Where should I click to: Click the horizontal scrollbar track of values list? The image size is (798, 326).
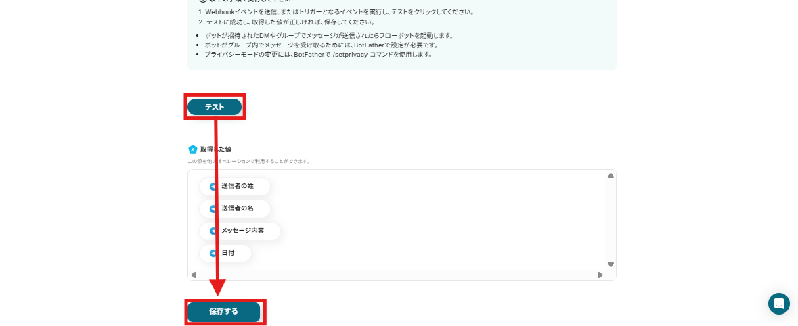pyautogui.click(x=397, y=275)
